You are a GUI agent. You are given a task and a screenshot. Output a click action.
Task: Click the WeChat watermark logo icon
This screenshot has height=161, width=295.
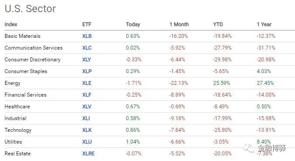point(249,148)
